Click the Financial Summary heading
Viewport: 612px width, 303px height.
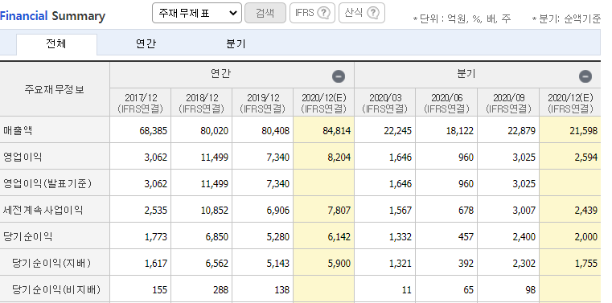click(53, 16)
